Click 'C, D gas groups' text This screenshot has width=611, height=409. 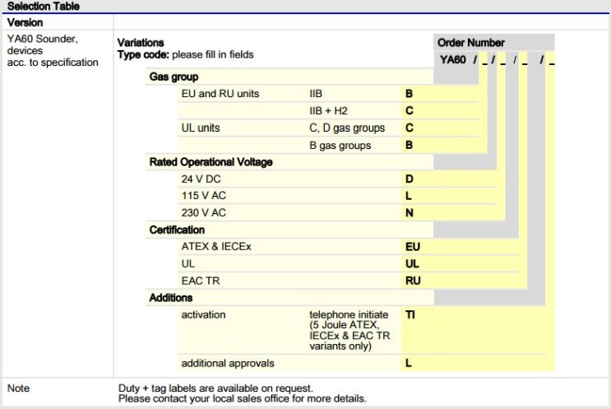347,128
